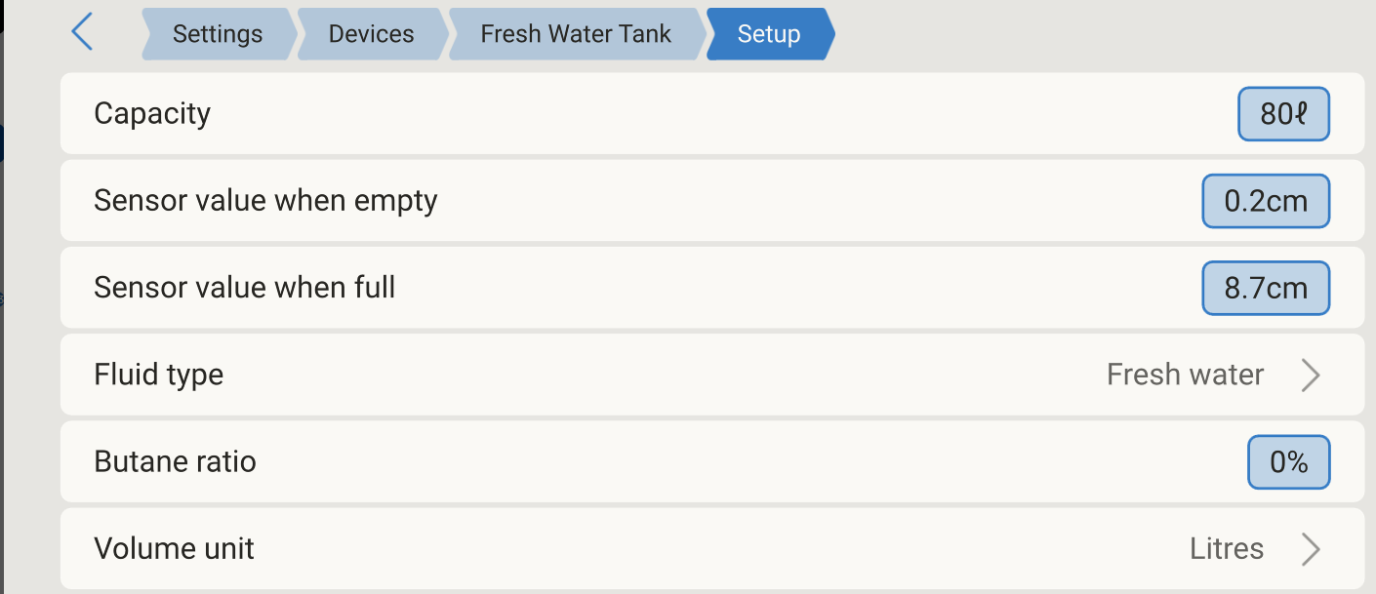Click the Volume unit label
This screenshot has width=1376, height=594.
coord(174,549)
